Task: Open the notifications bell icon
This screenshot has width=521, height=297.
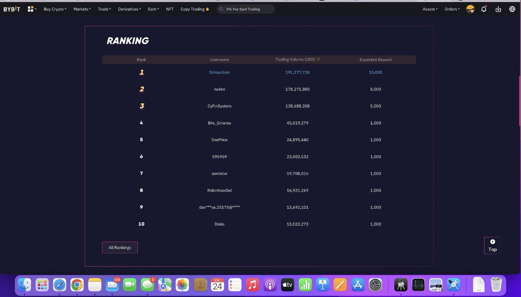Action: click(x=484, y=9)
